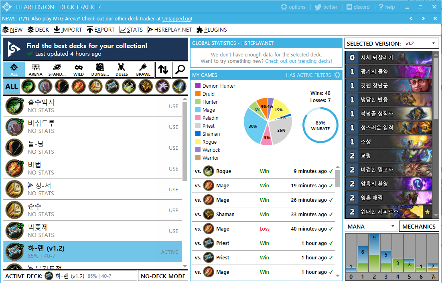The height and width of the screenshot is (283, 442).
Task: Click USE on the 홀수악사 deck
Action: [173, 106]
